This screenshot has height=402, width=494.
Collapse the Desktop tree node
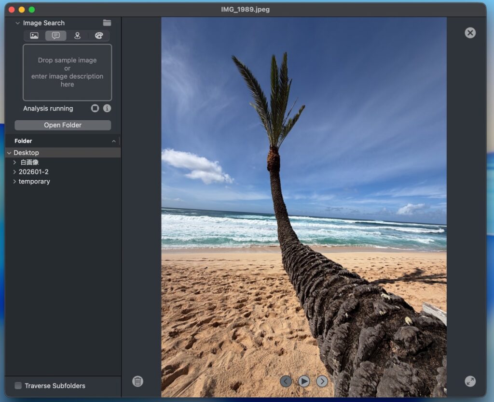(x=9, y=153)
